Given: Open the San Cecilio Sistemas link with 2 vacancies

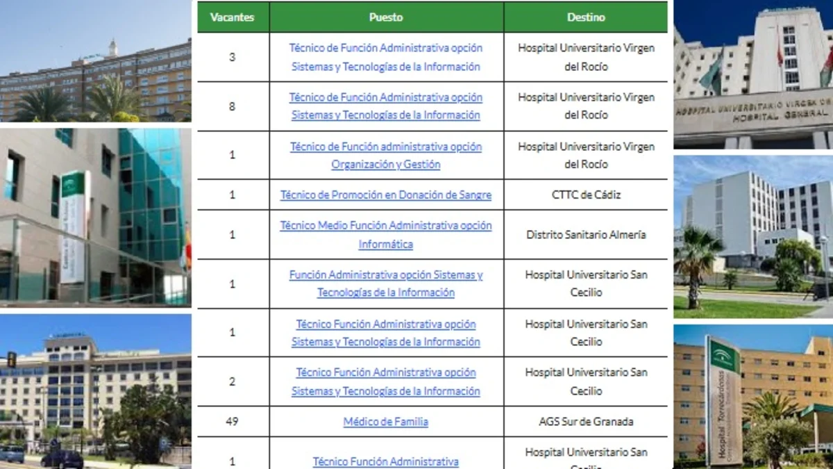Looking at the screenshot, I should click(385, 381).
